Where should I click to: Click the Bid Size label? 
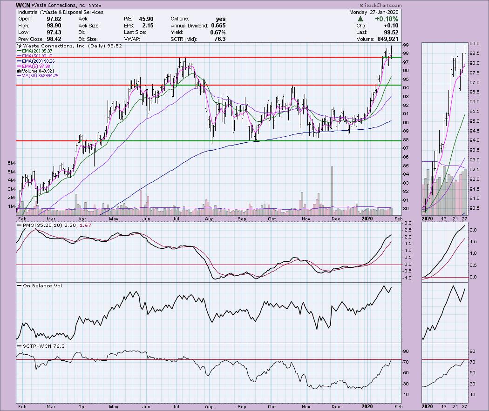(88, 39)
